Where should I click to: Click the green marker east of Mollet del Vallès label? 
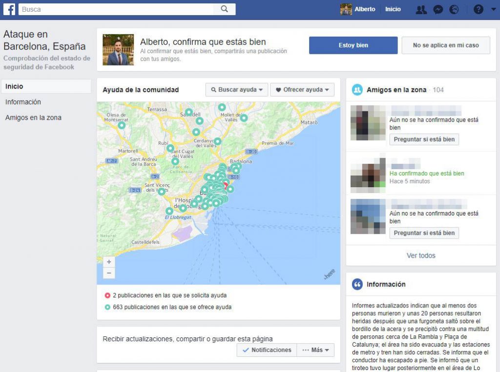[244, 118]
